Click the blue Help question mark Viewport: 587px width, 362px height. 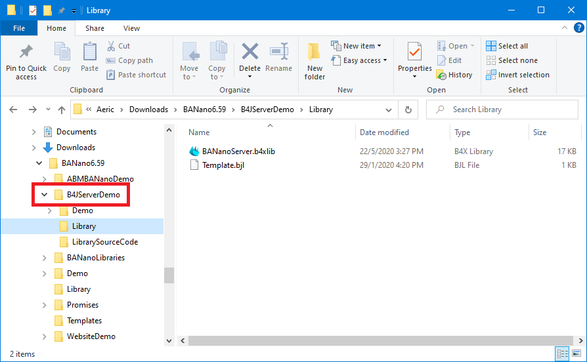pos(578,28)
